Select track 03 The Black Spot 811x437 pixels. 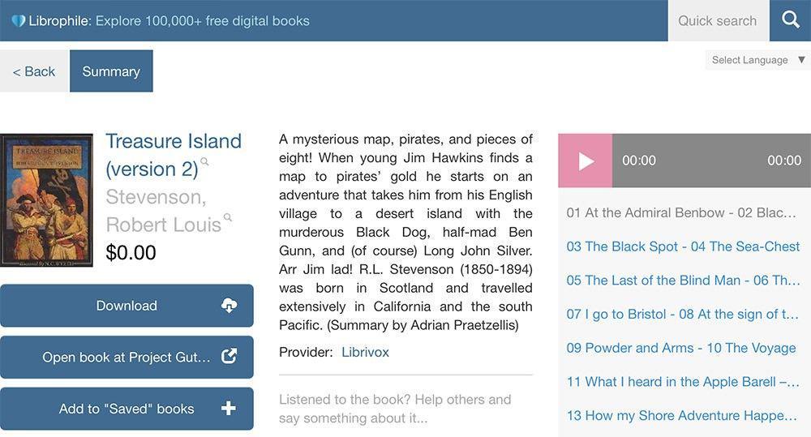pos(683,246)
